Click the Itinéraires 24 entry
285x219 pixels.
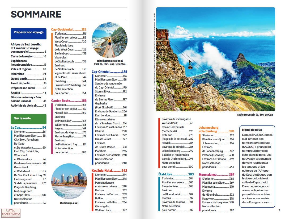[x=28, y=74]
